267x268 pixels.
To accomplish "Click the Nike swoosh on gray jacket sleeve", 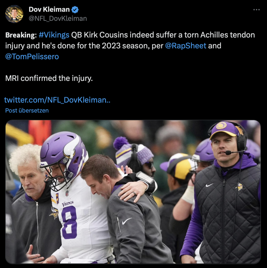I will [127, 221].
